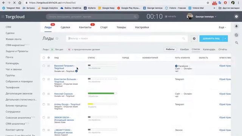Expand the Еще menu
Viewport: 242px width, 136px height.
coord(222,27)
